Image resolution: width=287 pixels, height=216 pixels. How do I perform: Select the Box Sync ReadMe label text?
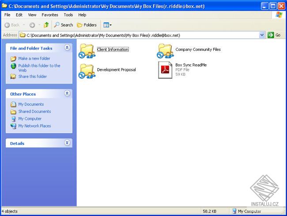point(191,65)
